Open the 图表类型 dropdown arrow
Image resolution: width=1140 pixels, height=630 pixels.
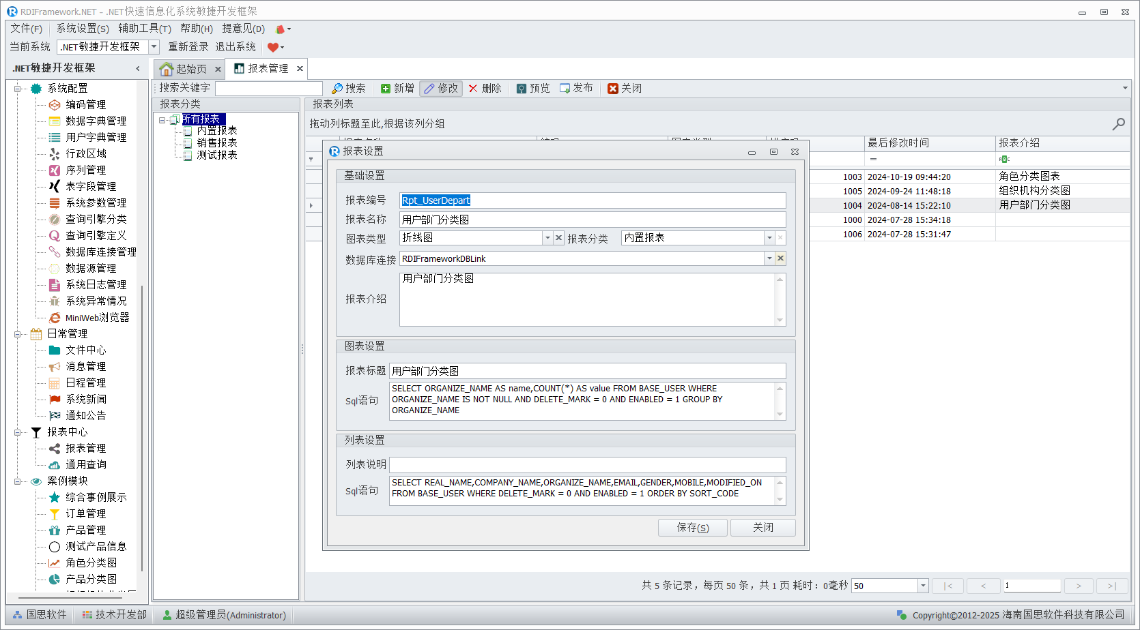[x=547, y=238]
